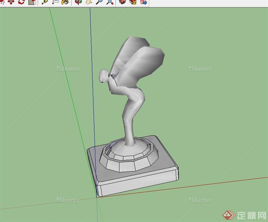
Task: Select the Text label tool
Action: click(56, 2)
